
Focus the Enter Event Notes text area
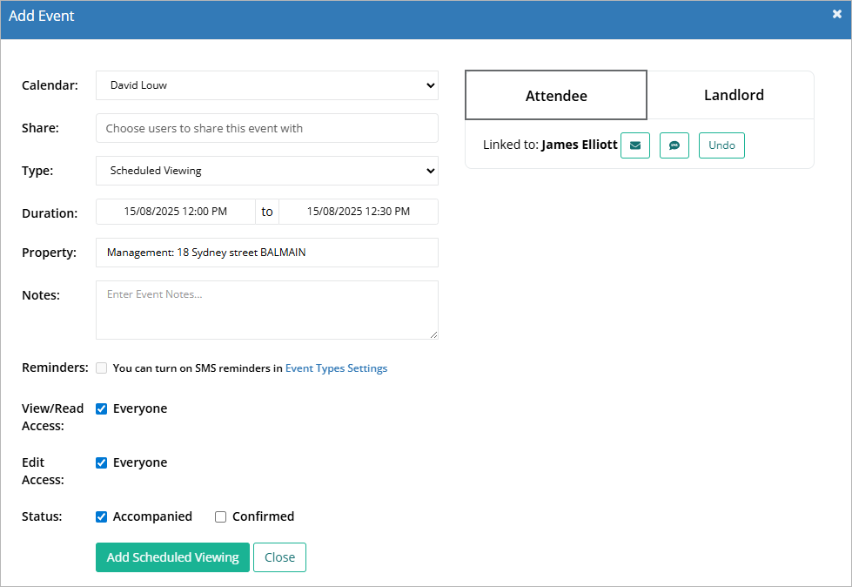pos(267,310)
